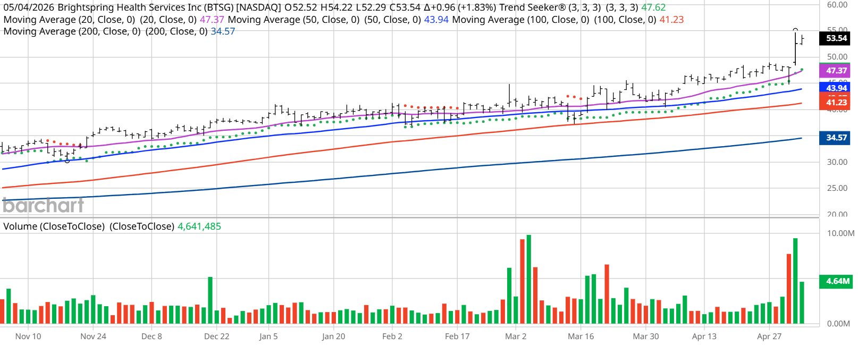Image resolution: width=858 pixels, height=345 pixels.
Task: Click the Moving Average (200, Close, 0) label
Action: pos(72,31)
